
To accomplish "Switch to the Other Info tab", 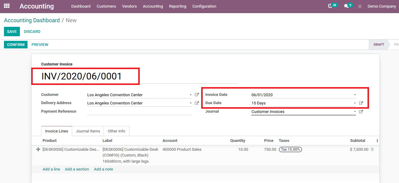I will [116, 131].
